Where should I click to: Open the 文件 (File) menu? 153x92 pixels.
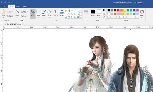4,6
